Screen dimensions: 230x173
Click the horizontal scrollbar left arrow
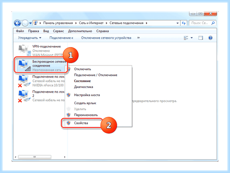coord(16,157)
